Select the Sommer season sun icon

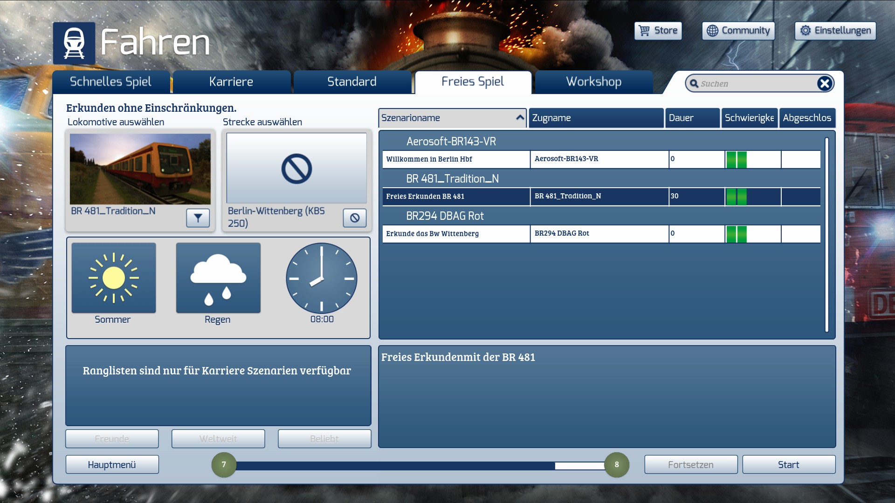tap(114, 278)
